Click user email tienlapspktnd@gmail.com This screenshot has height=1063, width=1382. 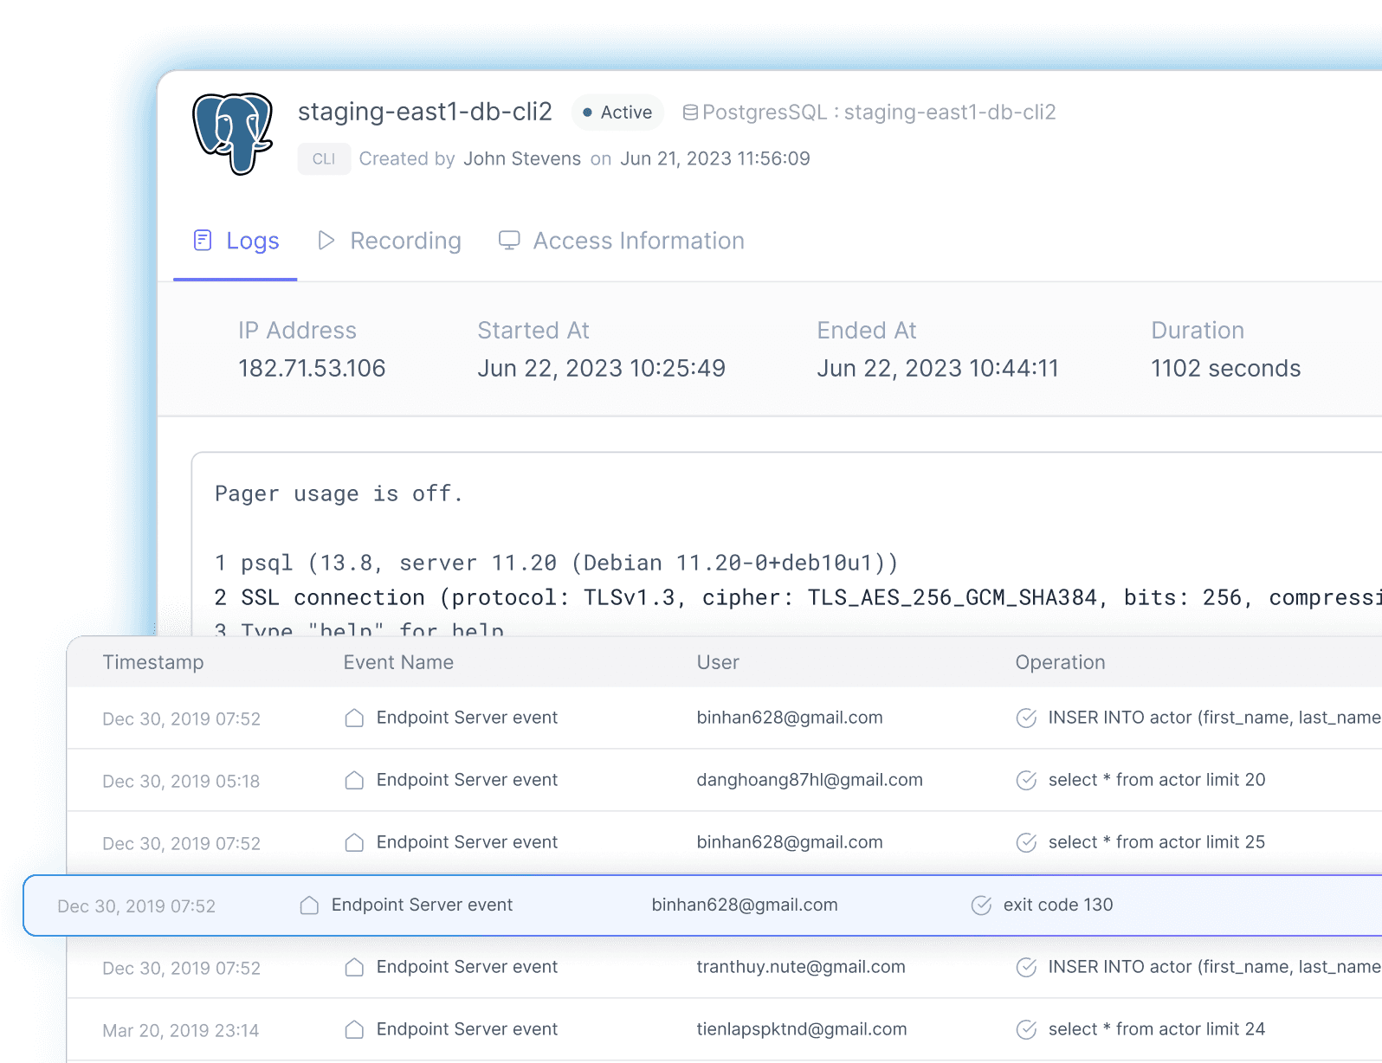coord(802,1029)
